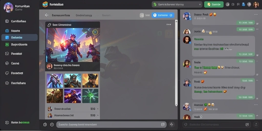This screenshot has width=262, height=131.
Task: Click the sticker icon in chat input
Action: click(247, 125)
